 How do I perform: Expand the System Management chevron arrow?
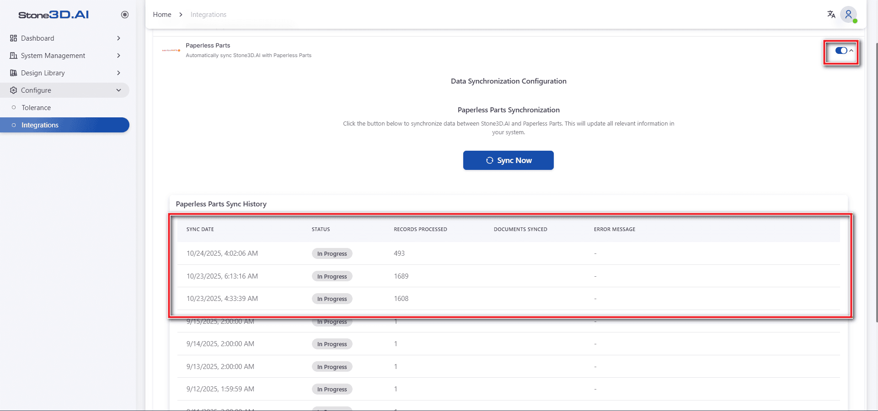click(118, 56)
